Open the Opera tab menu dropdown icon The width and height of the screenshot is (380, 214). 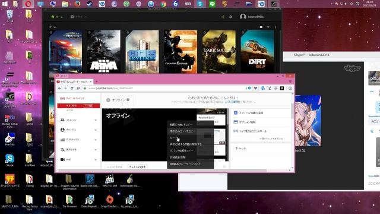click(x=290, y=82)
